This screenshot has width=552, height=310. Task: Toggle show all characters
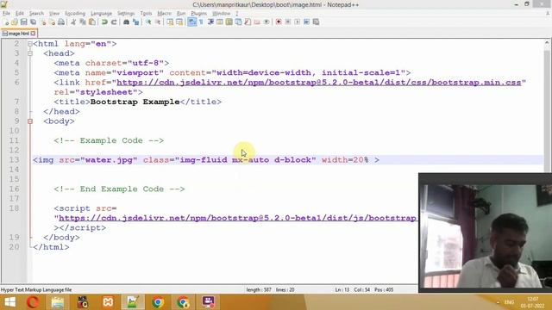pyautogui.click(x=201, y=22)
